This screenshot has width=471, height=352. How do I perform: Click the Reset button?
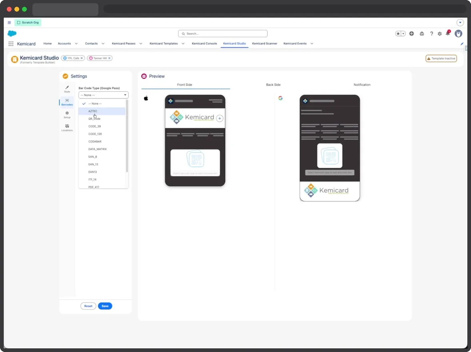coord(88,306)
